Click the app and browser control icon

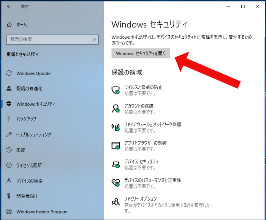(116, 146)
